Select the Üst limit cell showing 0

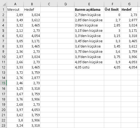click(x=112, y=15)
